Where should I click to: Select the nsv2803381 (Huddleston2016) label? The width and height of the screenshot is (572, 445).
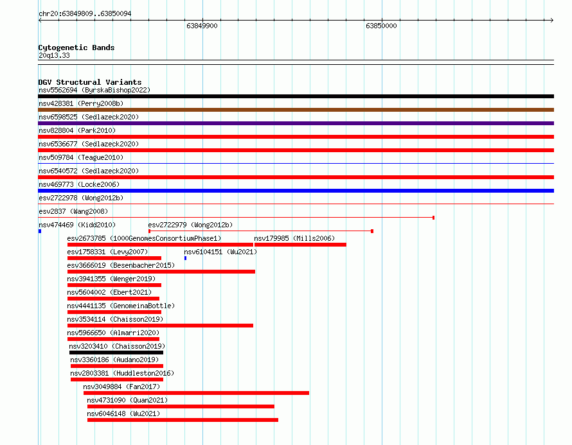122,373
